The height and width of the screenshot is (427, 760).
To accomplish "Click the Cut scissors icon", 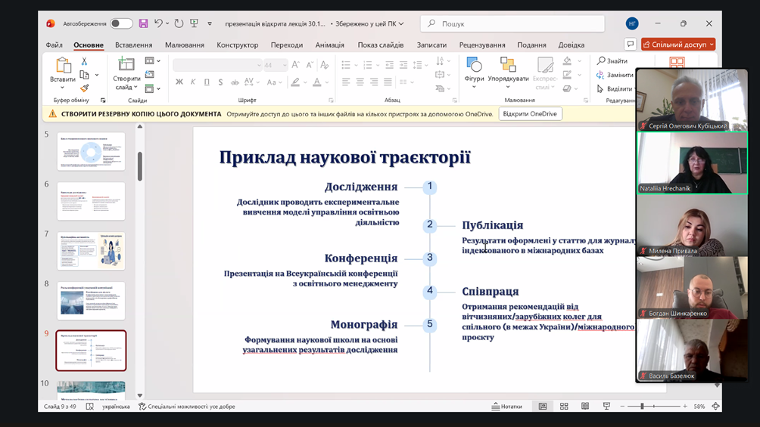I will coord(84,61).
